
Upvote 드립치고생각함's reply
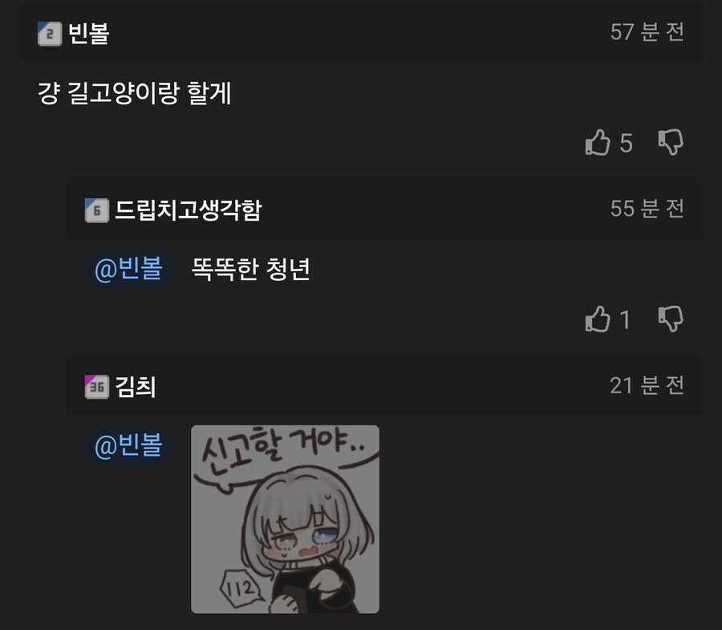(x=598, y=319)
